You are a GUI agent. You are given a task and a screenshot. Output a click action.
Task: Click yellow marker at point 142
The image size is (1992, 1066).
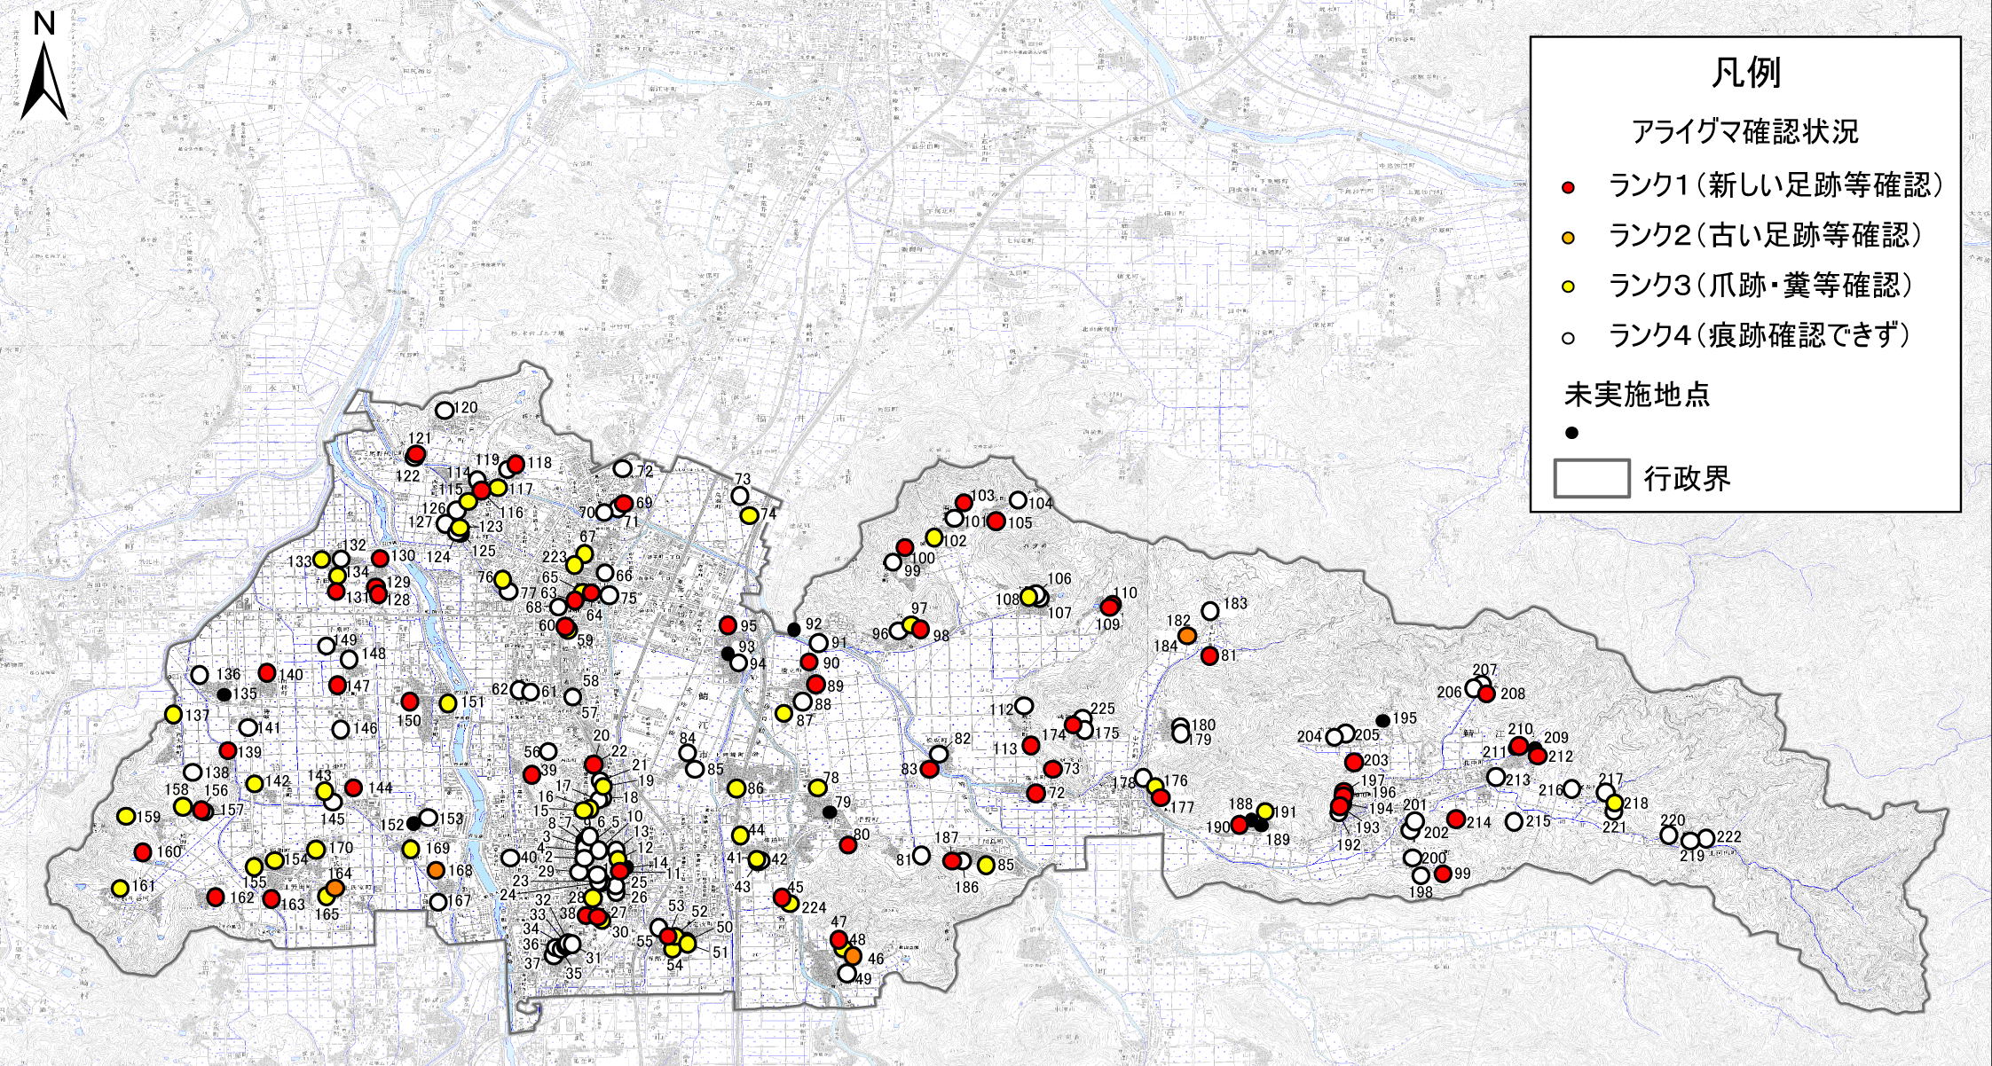click(255, 784)
